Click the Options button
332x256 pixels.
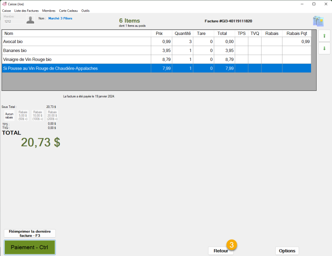point(287,251)
